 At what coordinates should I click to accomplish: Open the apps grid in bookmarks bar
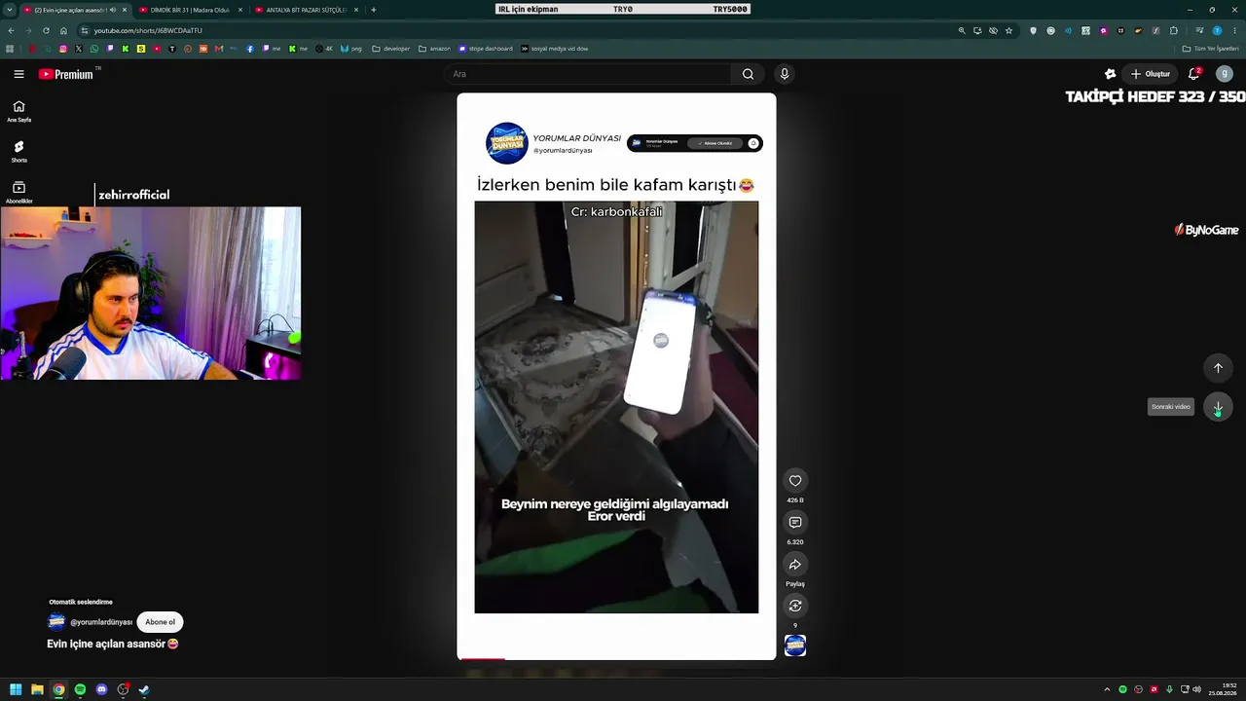(x=10, y=49)
